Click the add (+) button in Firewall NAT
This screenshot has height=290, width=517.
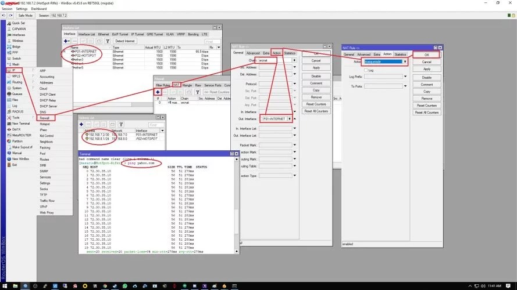click(158, 92)
